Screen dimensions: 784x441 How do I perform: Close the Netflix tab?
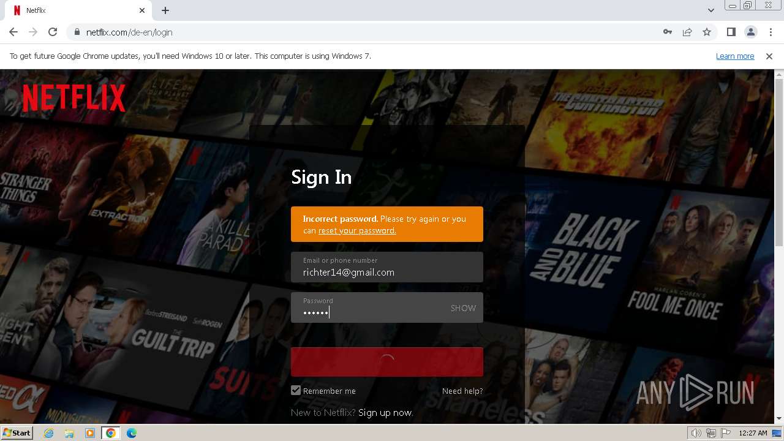[x=142, y=10]
